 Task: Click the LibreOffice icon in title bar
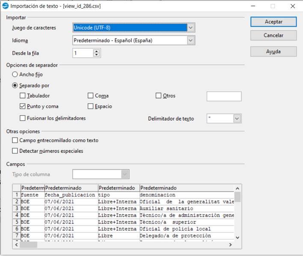(x=5, y=6)
